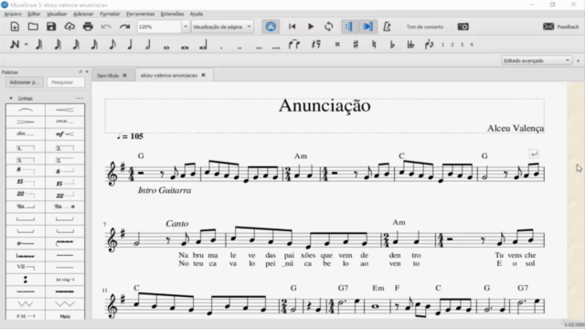Screen dimensions: 585x329
Task: Toggle Tom de concerto pitch
Action: point(424,27)
